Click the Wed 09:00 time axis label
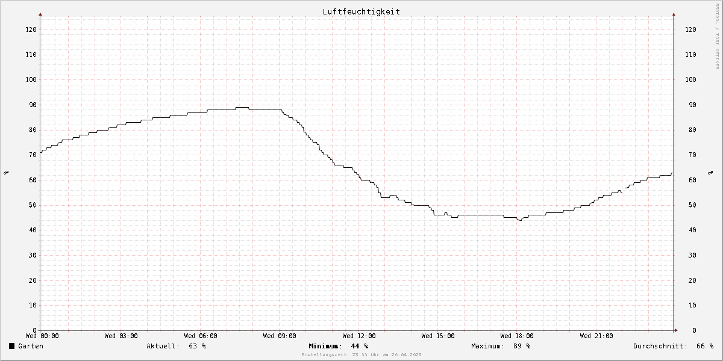 pos(280,336)
